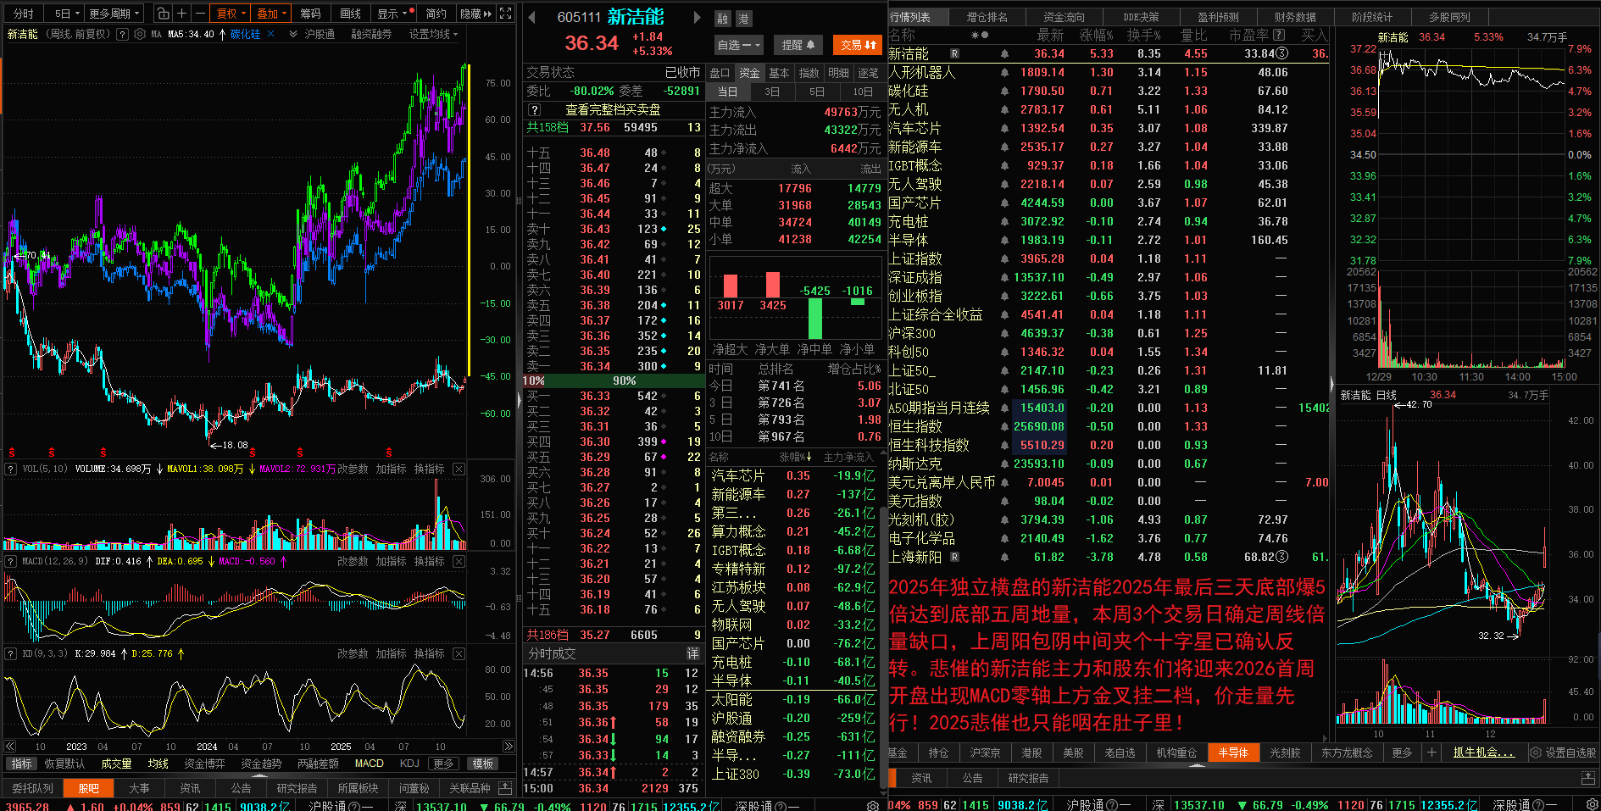Image resolution: width=1601 pixels, height=811 pixels.
Task: Close the KD indicator panel
Action: pos(459,653)
